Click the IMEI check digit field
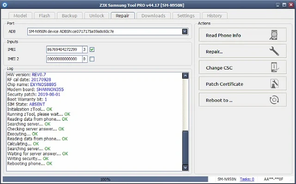 point(85,49)
